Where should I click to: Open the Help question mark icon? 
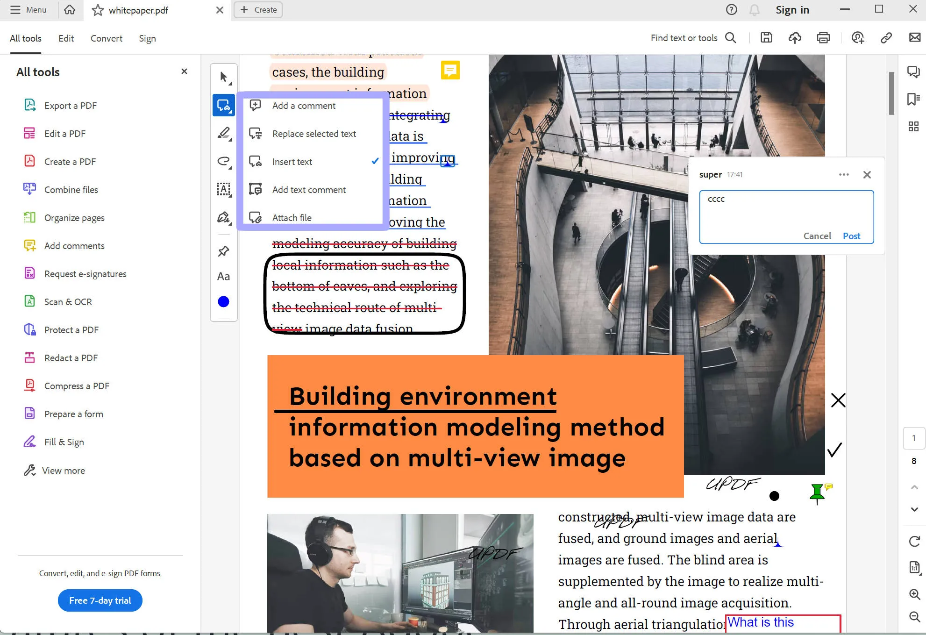point(732,10)
